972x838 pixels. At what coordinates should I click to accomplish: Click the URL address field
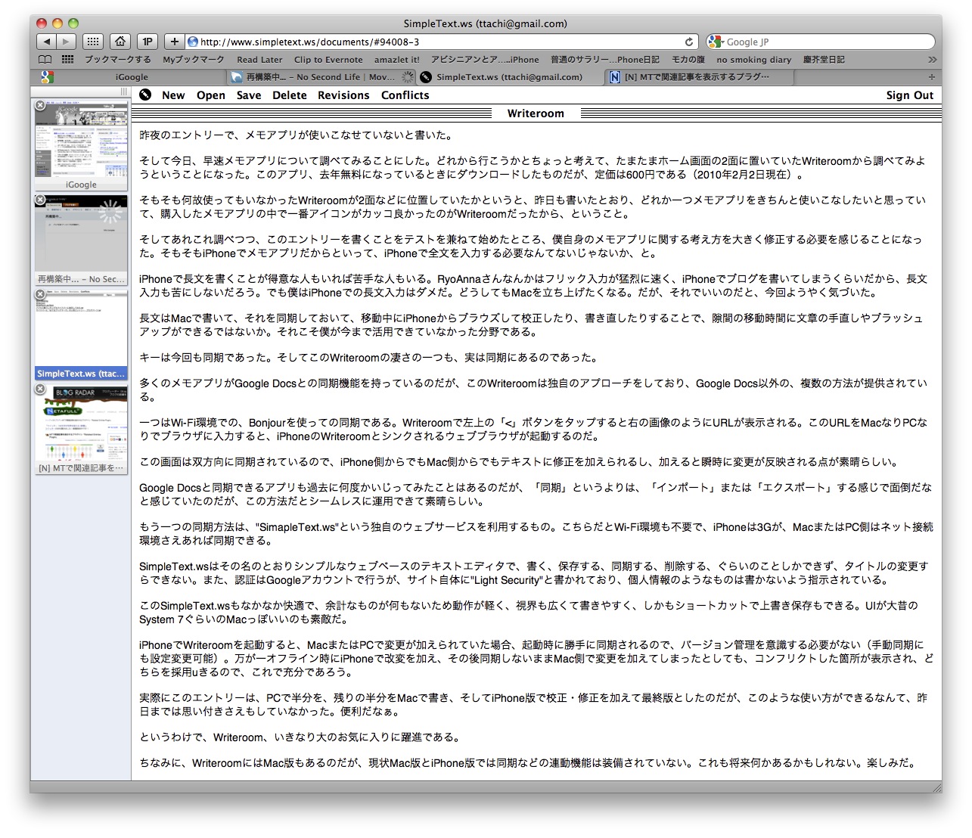pos(441,42)
